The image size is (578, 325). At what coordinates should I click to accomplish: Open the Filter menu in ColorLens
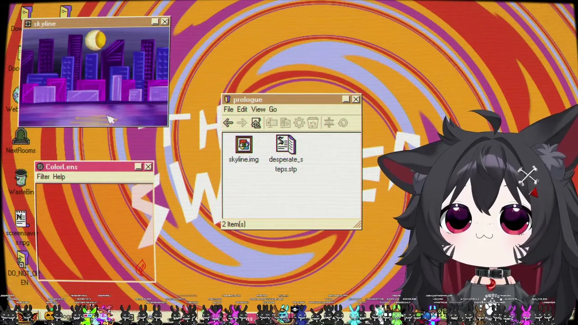tap(43, 176)
